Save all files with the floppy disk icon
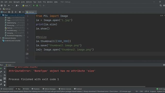This screenshot has width=165, height=93. (x=2, y=5)
